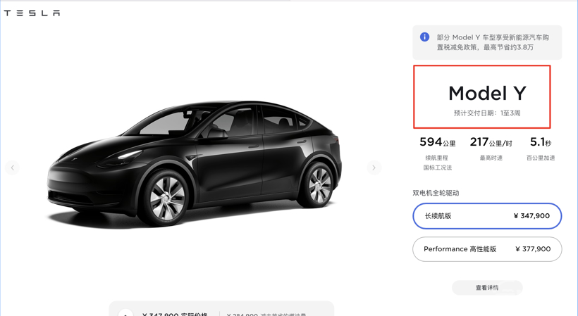
Task: Click the 百公里加速 label
Action: pyautogui.click(x=541, y=158)
